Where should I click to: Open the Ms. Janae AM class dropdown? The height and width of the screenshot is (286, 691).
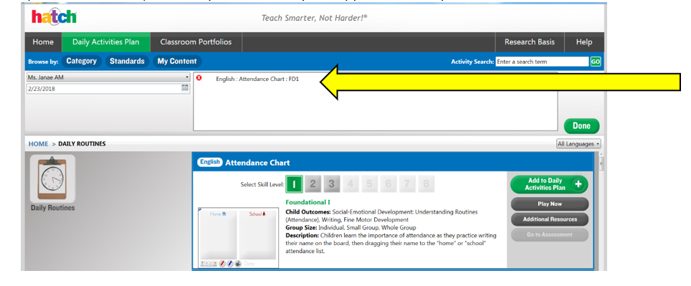(x=108, y=77)
